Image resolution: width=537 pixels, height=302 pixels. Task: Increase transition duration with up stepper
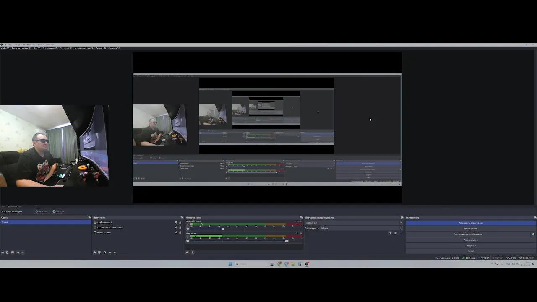401,227
